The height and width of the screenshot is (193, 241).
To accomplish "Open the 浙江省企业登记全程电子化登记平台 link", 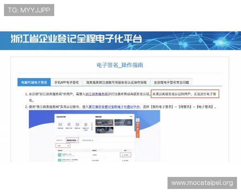I will [x=114, y=107].
